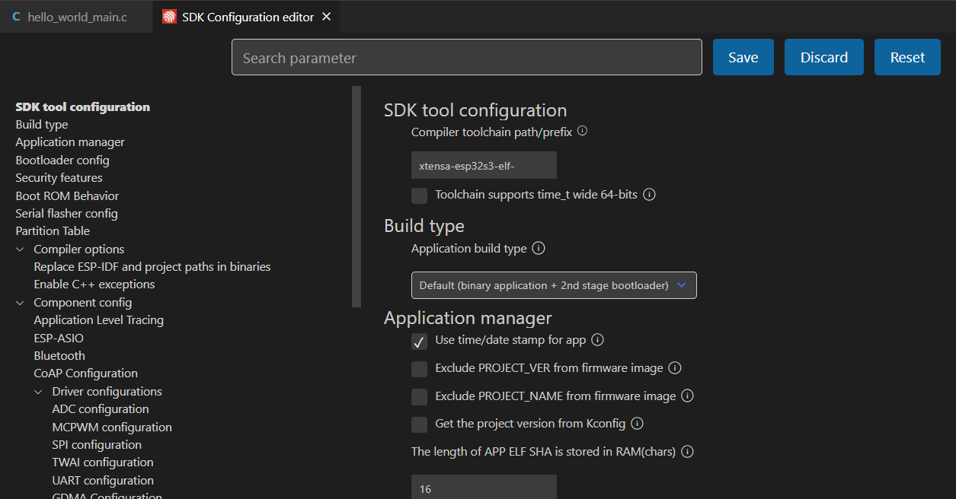
Task: Click the sidebar tree scrollbar
Action: [357, 196]
